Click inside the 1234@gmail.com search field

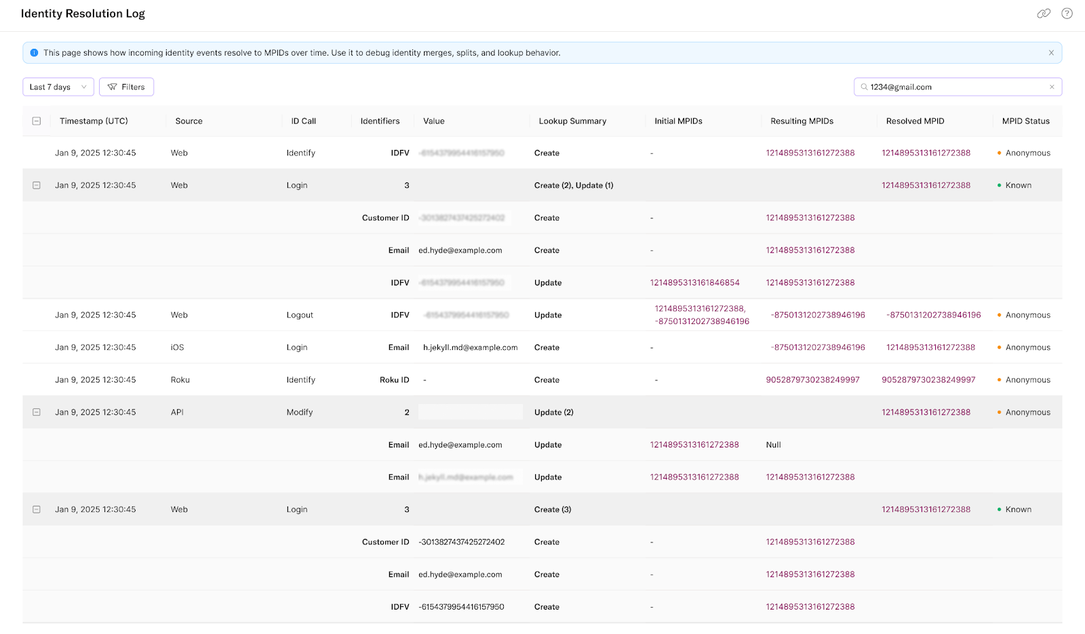coord(949,87)
